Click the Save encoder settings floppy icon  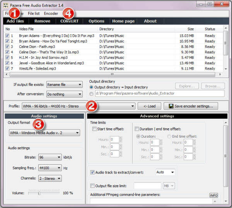click(x=171, y=106)
